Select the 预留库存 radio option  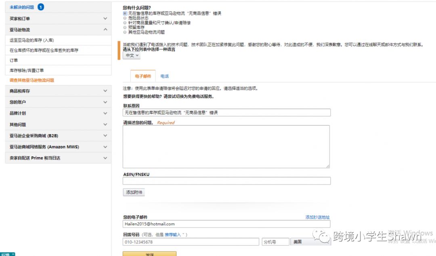[125, 27]
